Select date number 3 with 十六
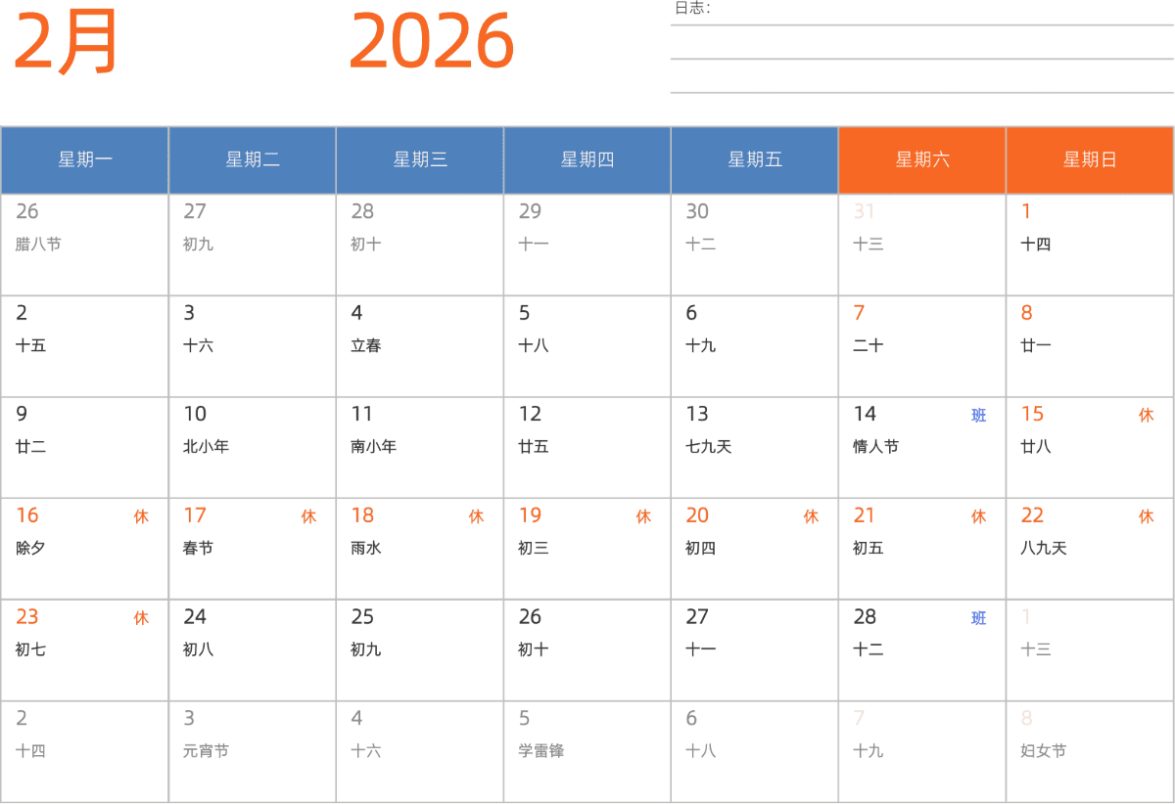The height and width of the screenshot is (804, 1175). coord(189,313)
